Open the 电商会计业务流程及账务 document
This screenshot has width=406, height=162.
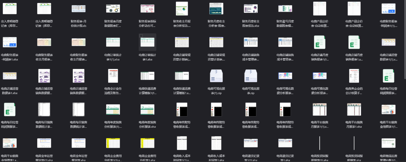(x=113, y=76)
